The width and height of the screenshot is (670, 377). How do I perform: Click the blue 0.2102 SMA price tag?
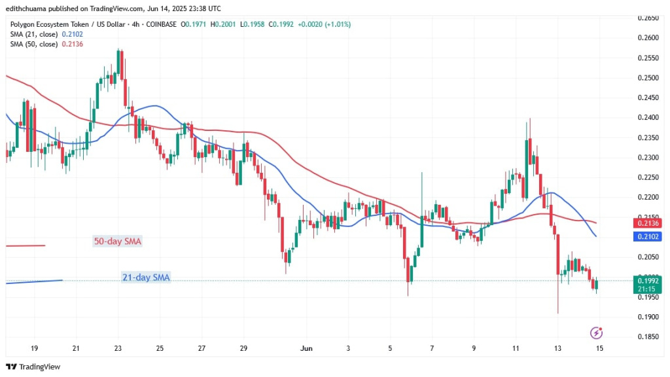[649, 237]
